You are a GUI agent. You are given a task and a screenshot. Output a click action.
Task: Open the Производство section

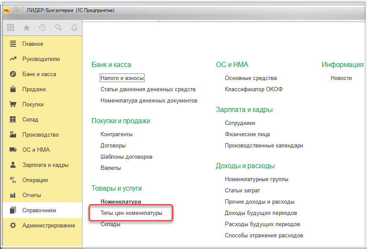click(42, 134)
